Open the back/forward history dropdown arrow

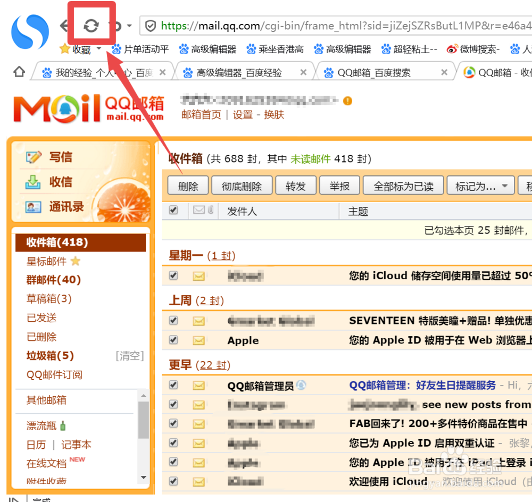[129, 26]
